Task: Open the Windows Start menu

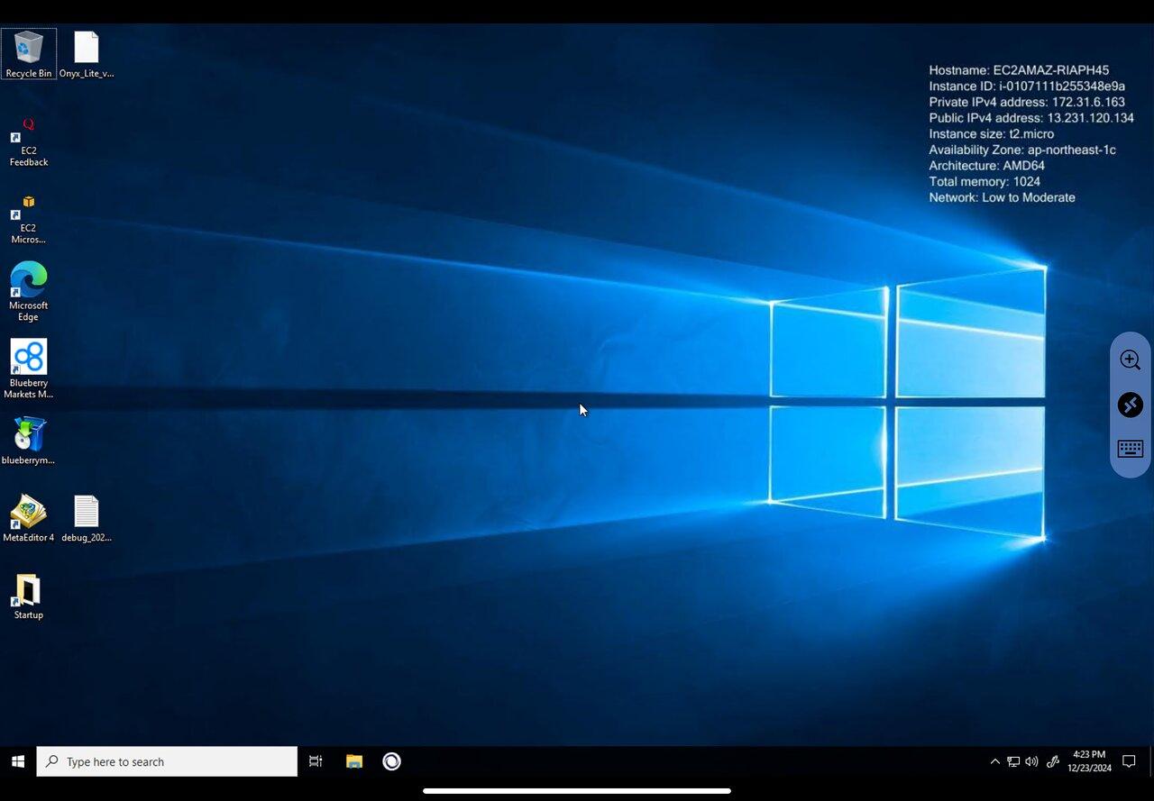Action: pyautogui.click(x=18, y=761)
